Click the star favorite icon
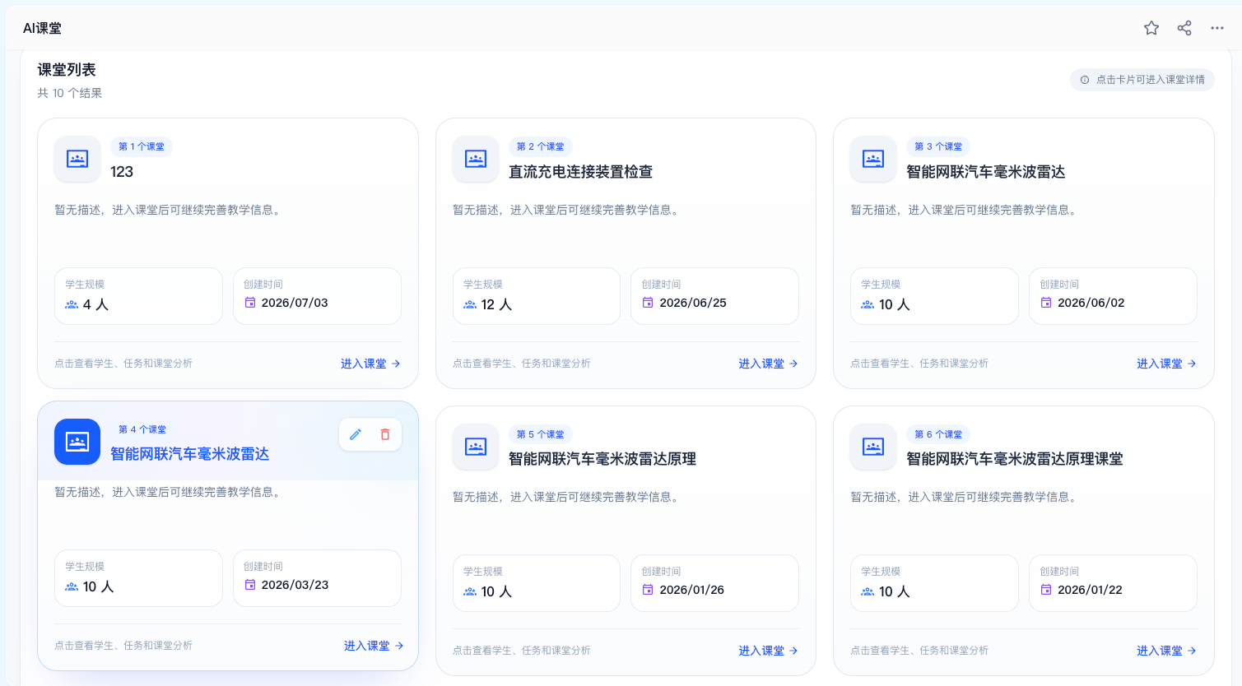Image resolution: width=1242 pixels, height=686 pixels. tap(1151, 28)
